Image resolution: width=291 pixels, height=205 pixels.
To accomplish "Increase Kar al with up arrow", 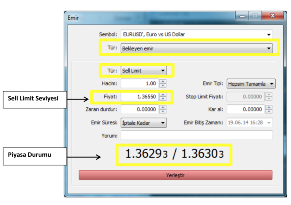I will coord(269,107).
